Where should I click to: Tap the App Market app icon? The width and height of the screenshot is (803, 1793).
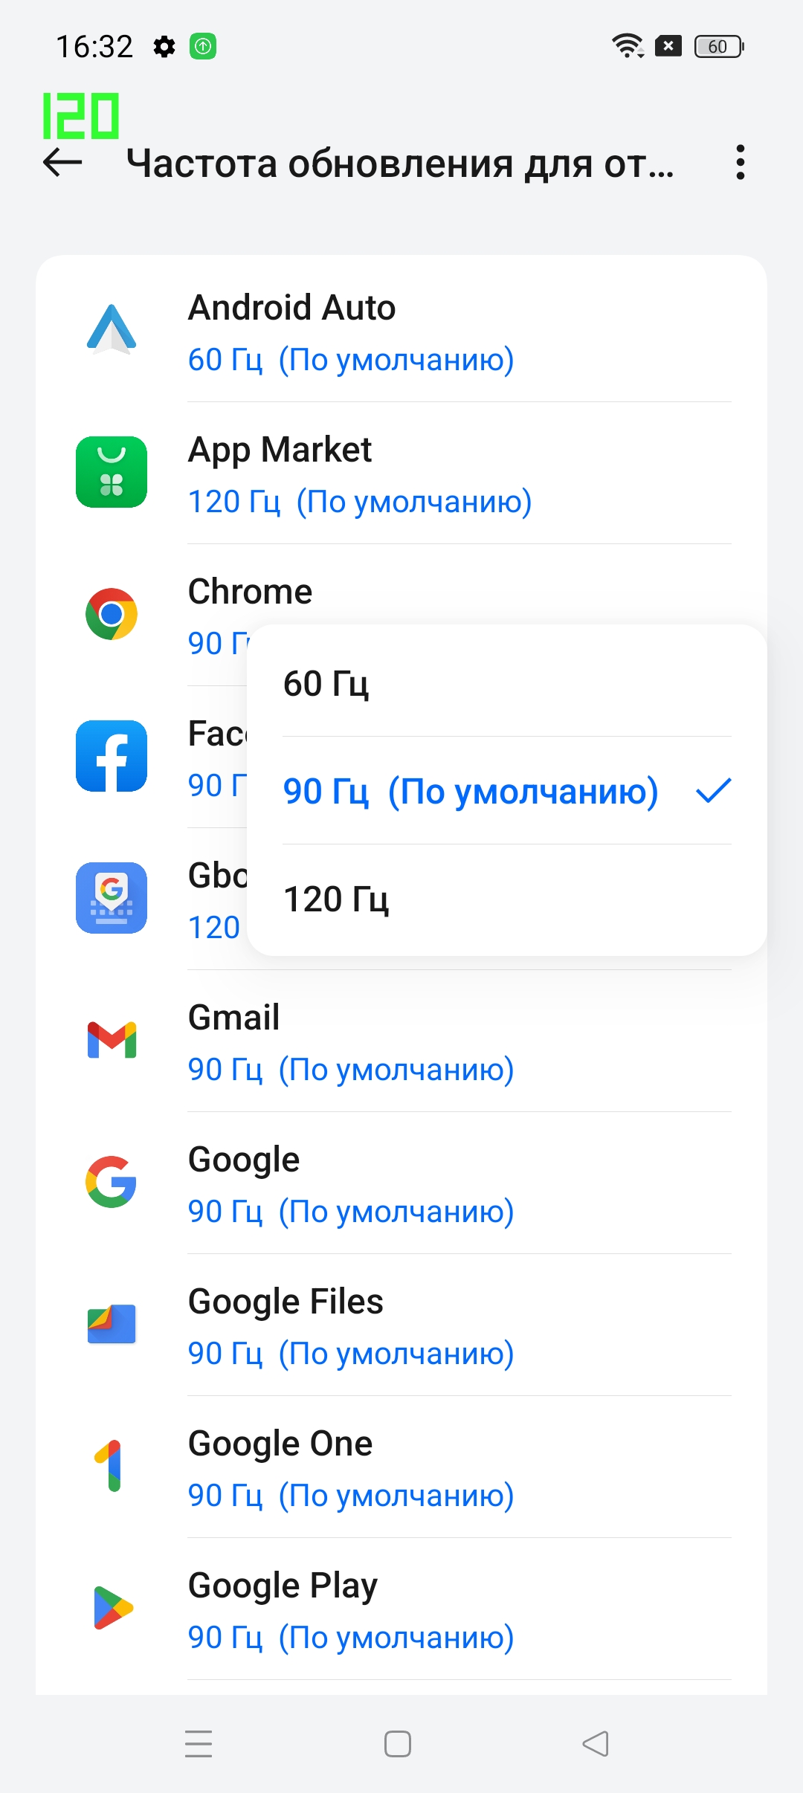[112, 472]
